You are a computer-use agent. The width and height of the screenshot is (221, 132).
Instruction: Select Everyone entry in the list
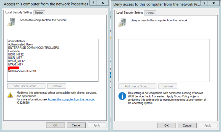tap(14, 51)
